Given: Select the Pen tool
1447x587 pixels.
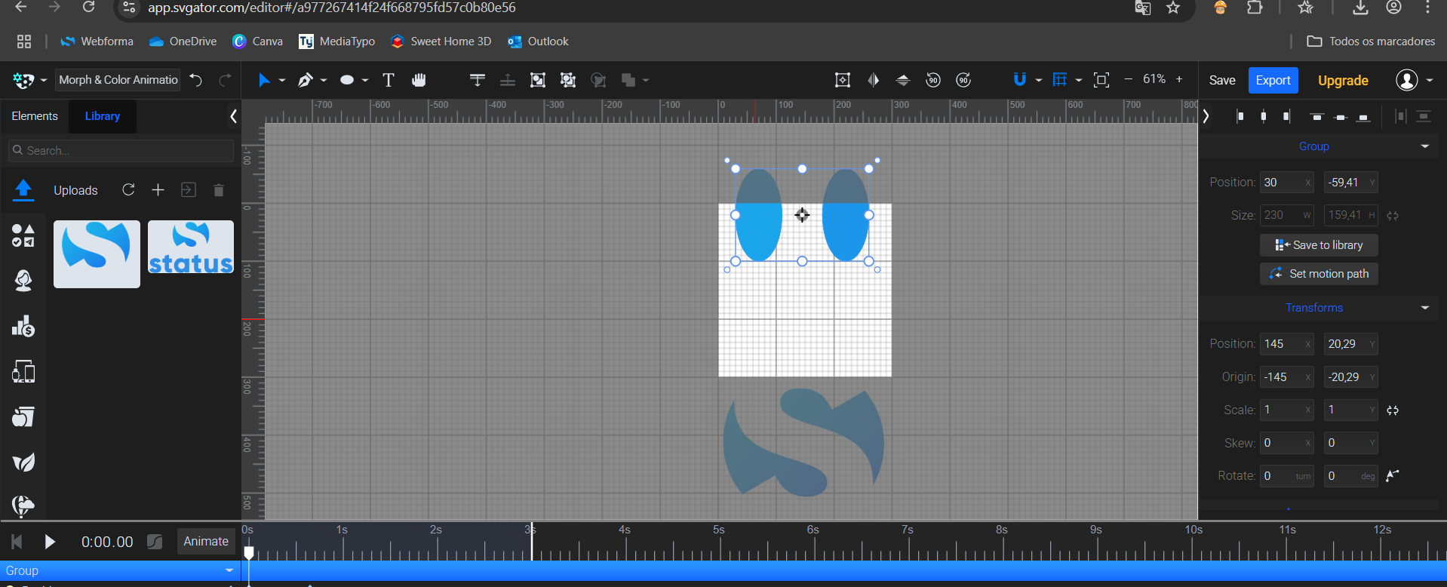Looking at the screenshot, I should [x=305, y=80].
